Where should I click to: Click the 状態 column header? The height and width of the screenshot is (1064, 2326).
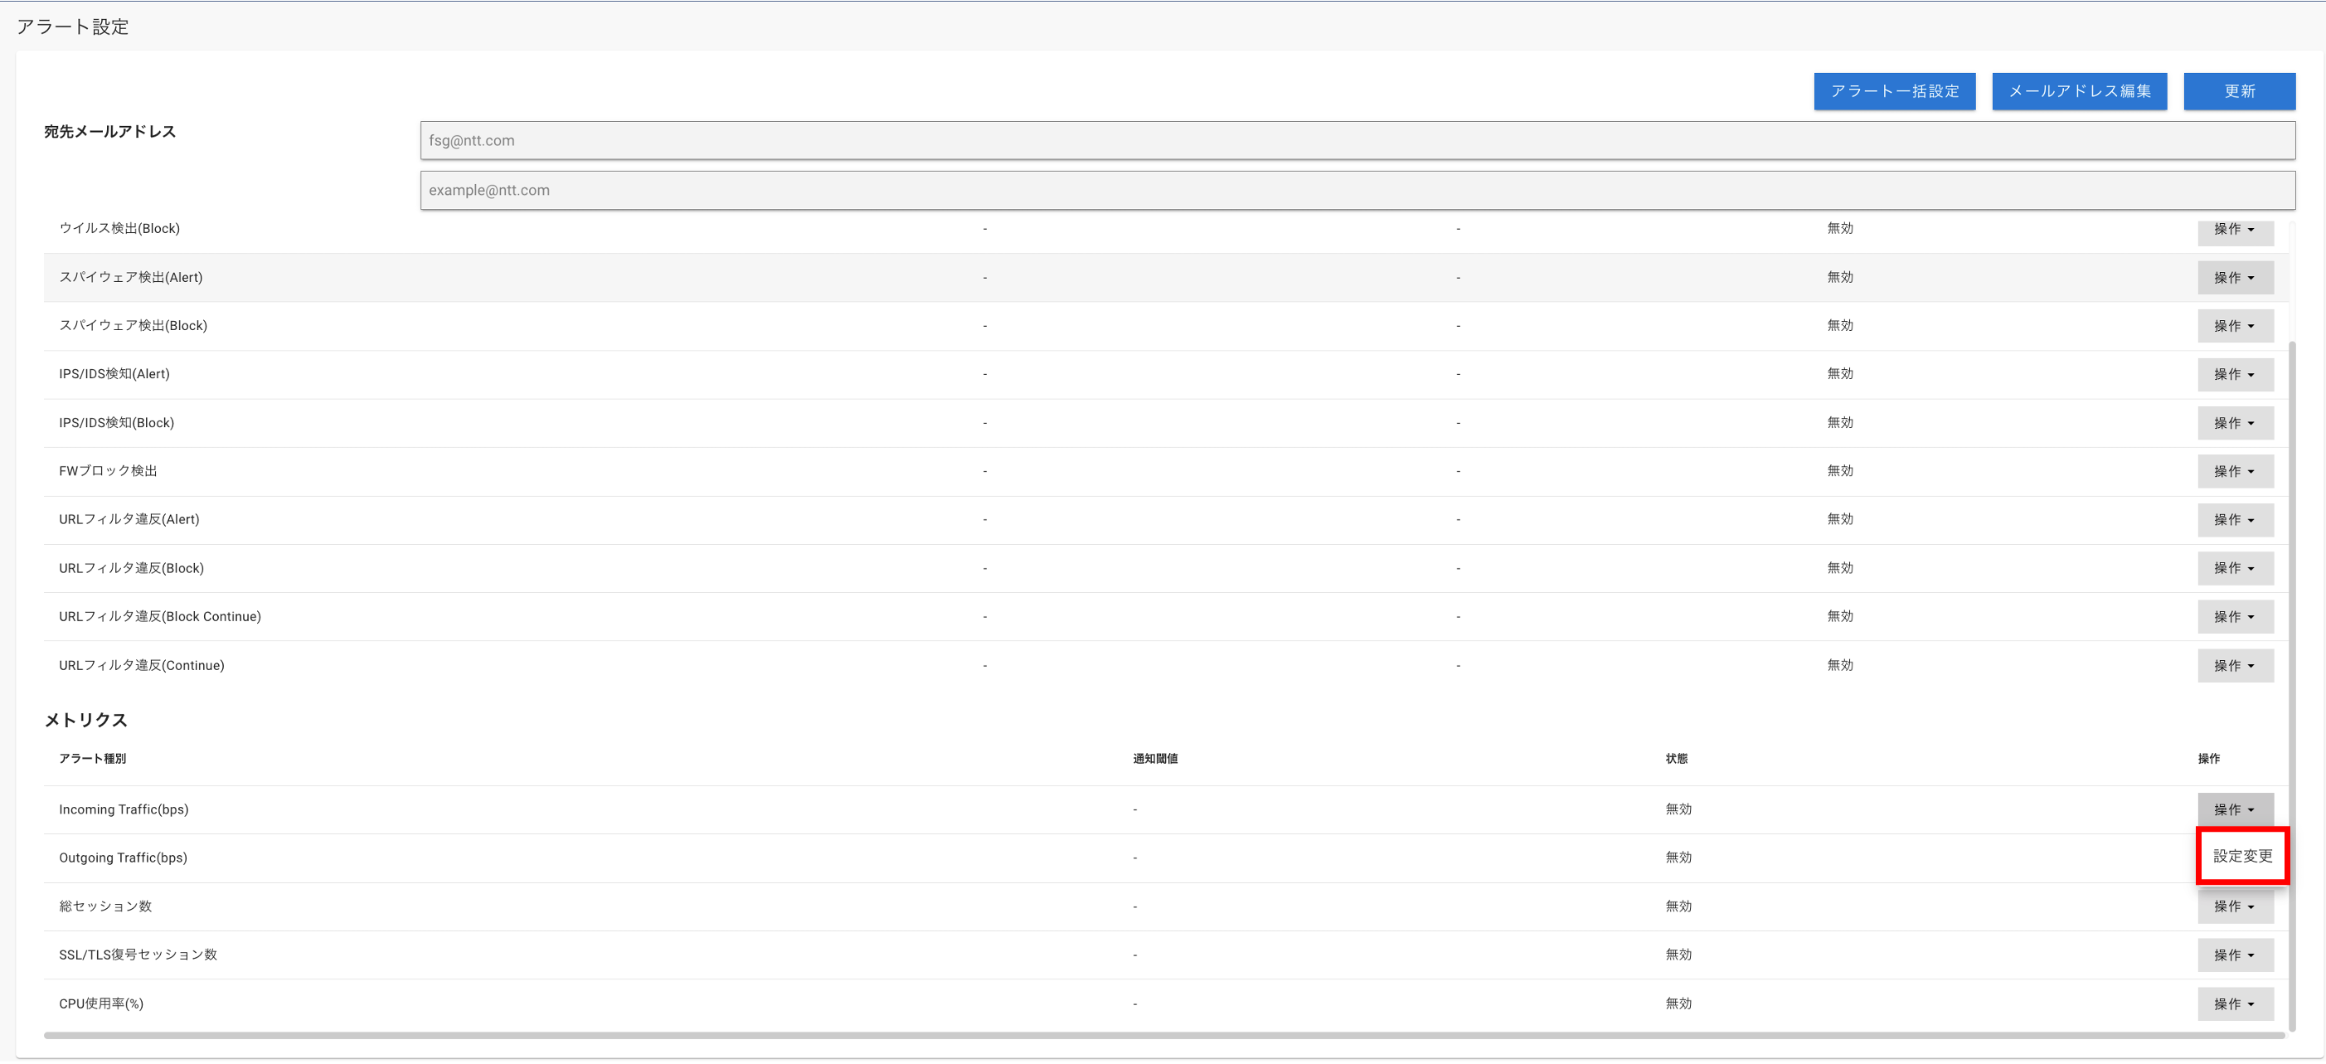[x=1676, y=759]
